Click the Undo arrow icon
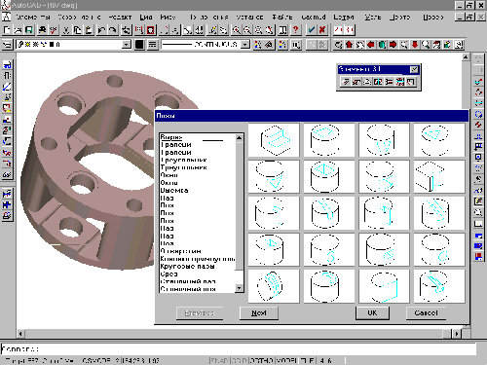The width and height of the screenshot is (487, 365). (x=101, y=30)
